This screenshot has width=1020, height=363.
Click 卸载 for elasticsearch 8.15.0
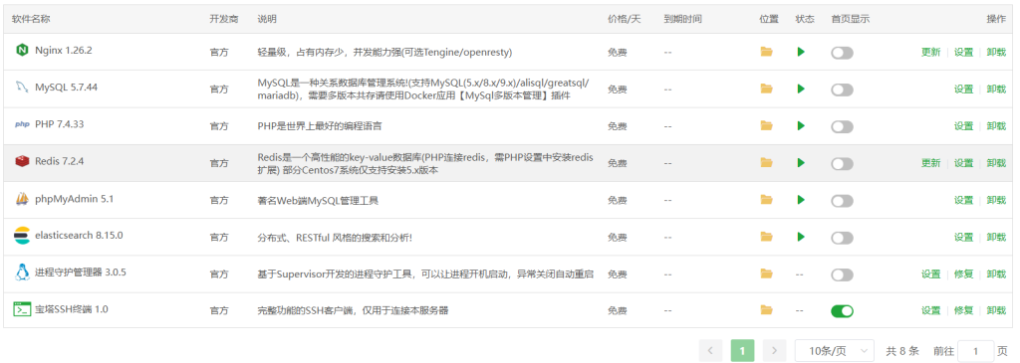click(x=996, y=237)
